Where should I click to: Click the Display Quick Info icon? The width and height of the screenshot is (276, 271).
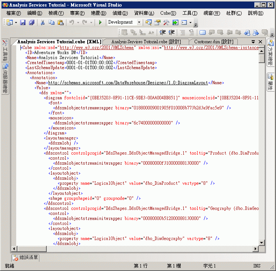pos(142,32)
